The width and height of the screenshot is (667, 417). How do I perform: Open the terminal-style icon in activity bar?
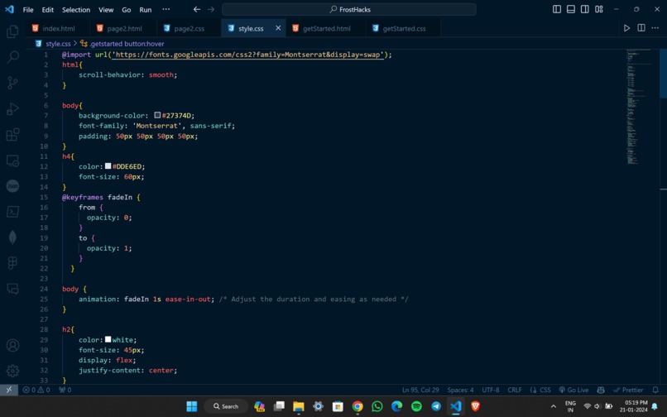click(12, 212)
